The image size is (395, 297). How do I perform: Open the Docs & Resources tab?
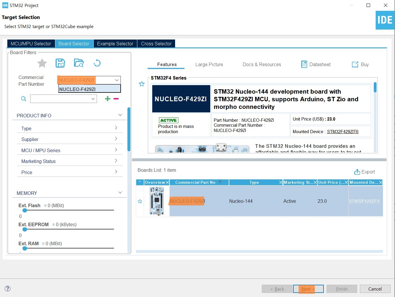click(x=262, y=64)
